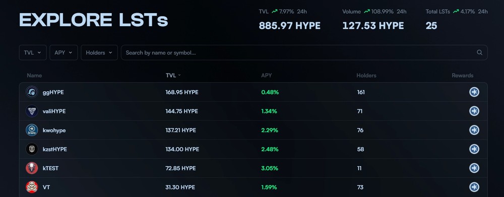The width and height of the screenshot is (504, 197).
Task: Click the ggHYPE token logo icon
Action: tap(32, 92)
